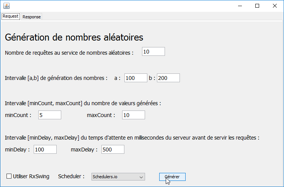This screenshot has width=284, height=187.
Task: Click the Java application icon in title bar
Action: click(x=6, y=6)
